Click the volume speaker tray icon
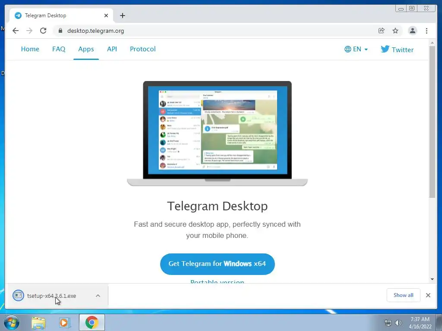This screenshot has width=442, height=331. (398, 323)
